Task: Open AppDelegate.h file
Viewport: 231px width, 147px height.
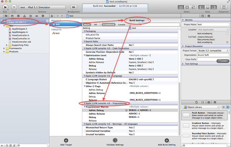Action: coord(19,29)
